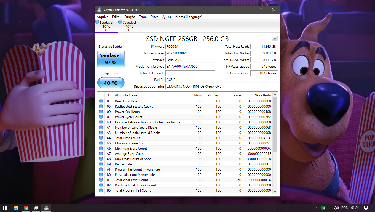Open the Disco menu

154,17
